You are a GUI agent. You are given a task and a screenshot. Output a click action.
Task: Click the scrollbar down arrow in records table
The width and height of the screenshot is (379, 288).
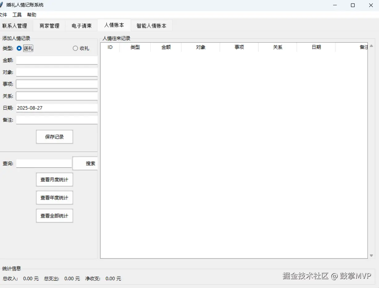(371, 256)
